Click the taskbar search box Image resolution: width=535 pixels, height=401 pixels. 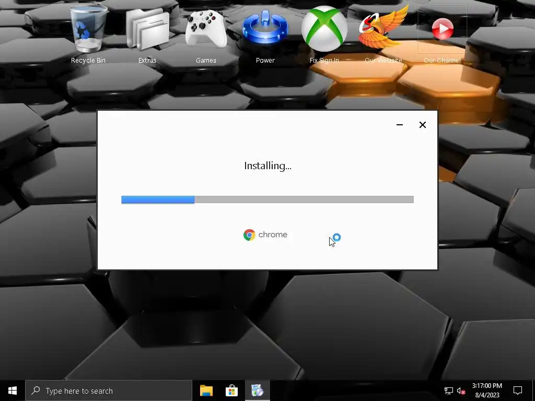109,391
